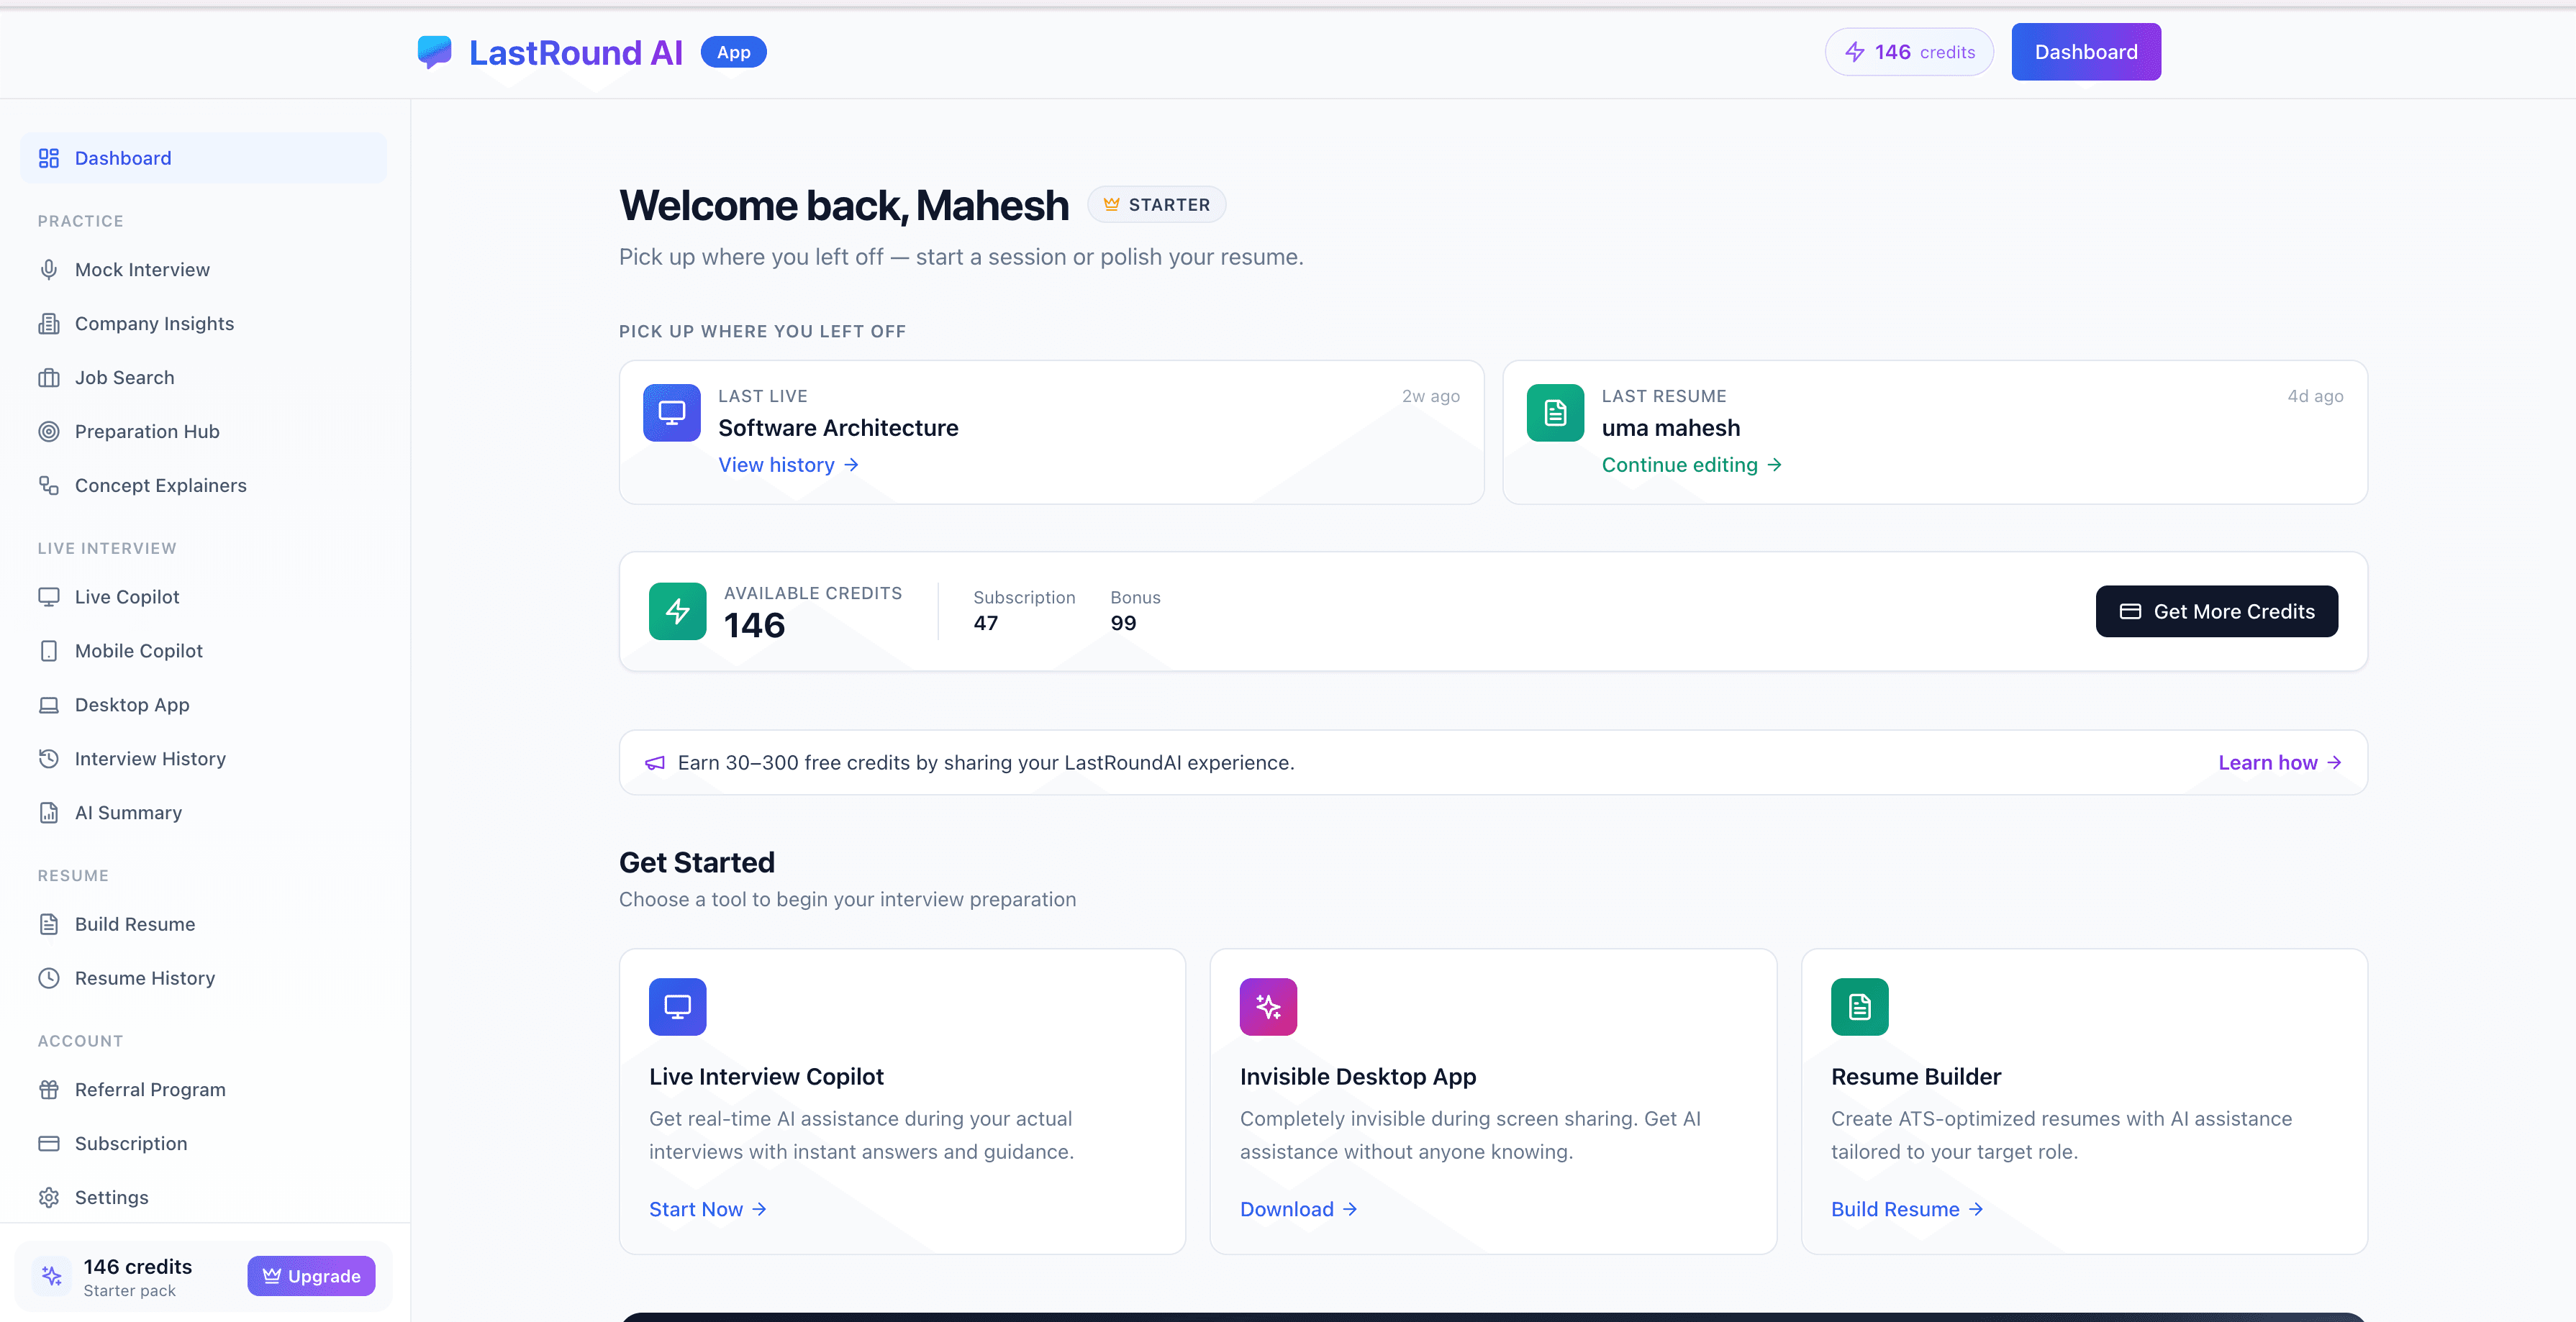Click the 146 credits pill in header
This screenshot has width=2576, height=1322.
[1909, 52]
